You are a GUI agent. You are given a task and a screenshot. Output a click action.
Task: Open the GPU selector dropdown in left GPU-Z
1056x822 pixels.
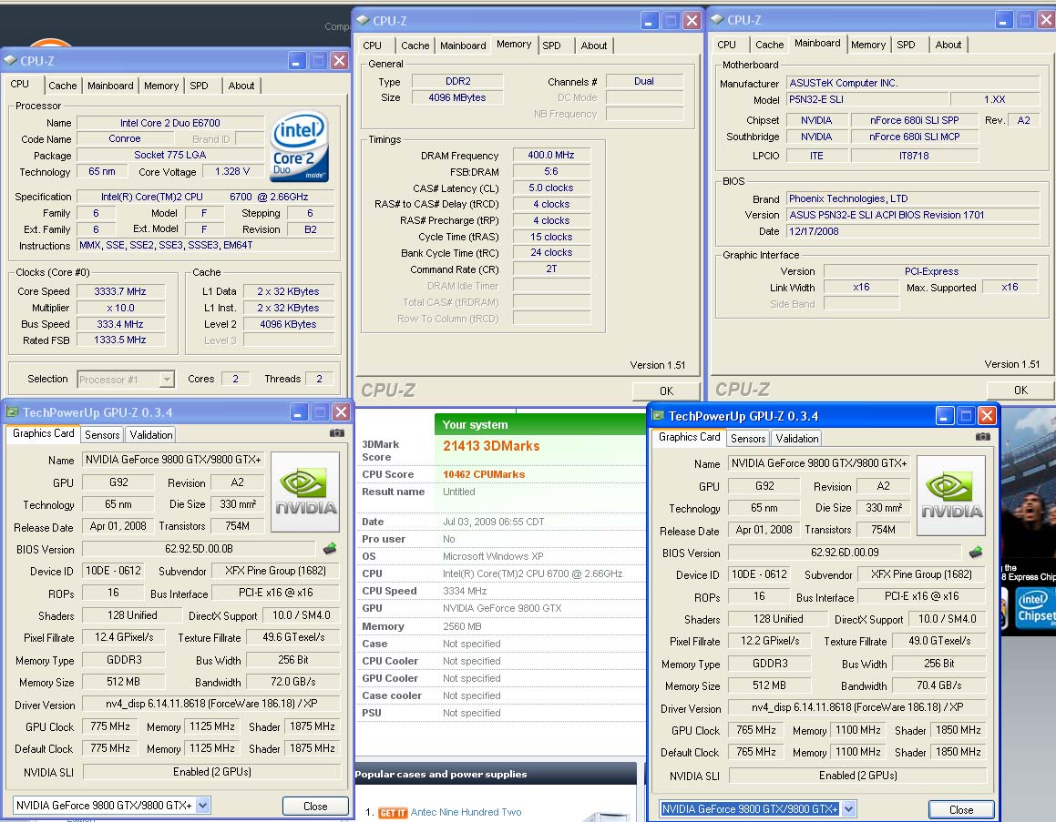(203, 805)
